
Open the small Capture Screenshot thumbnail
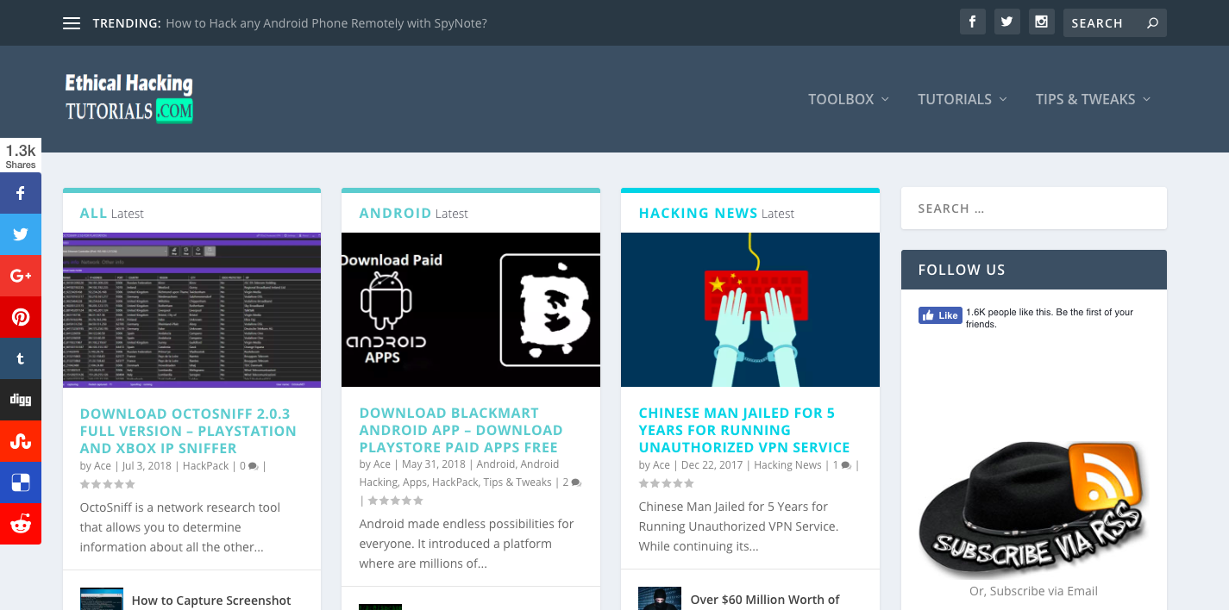pos(102,599)
